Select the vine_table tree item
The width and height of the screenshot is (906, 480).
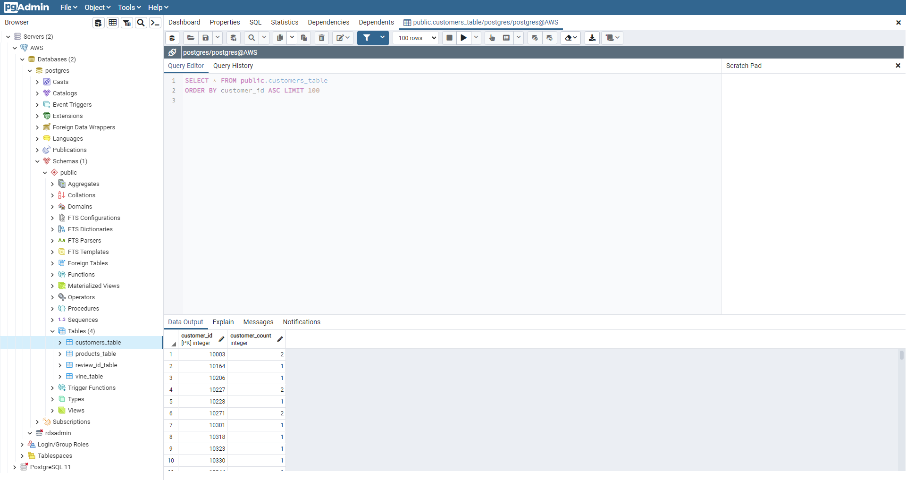click(x=89, y=377)
